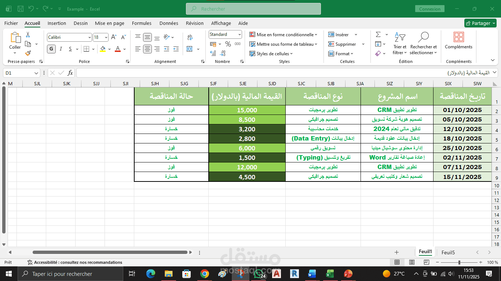Switch to Page Layout view in status bar

coord(412,262)
